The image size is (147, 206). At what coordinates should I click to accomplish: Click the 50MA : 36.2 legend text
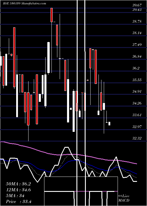[19, 184]
